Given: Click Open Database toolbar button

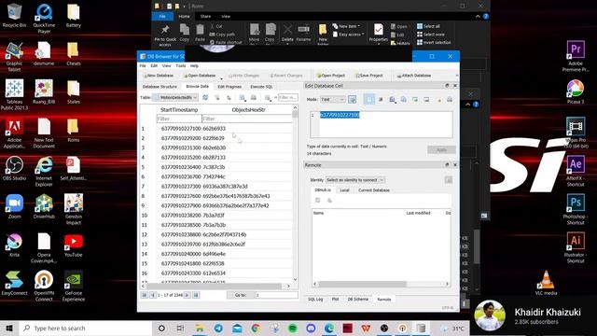Looking at the screenshot, I should click(x=199, y=76).
